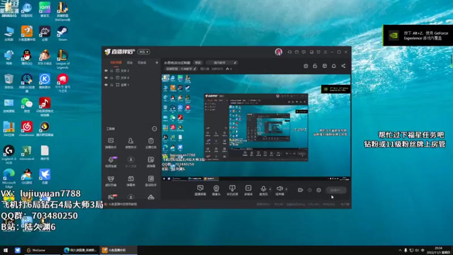Viewport: 453px width, 255px height.
Task: Hide the 全屏 1 source eye
Action: coord(106,84)
